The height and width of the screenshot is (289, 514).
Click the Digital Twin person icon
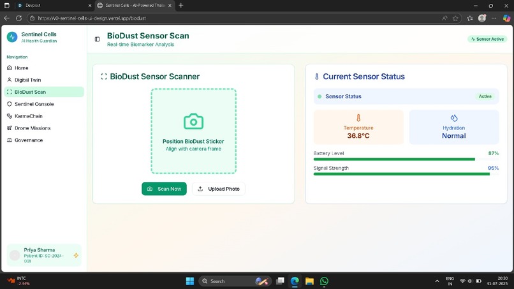pos(9,80)
